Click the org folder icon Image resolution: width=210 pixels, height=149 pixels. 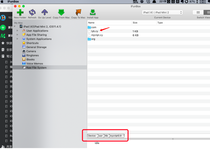(x=89, y=39)
